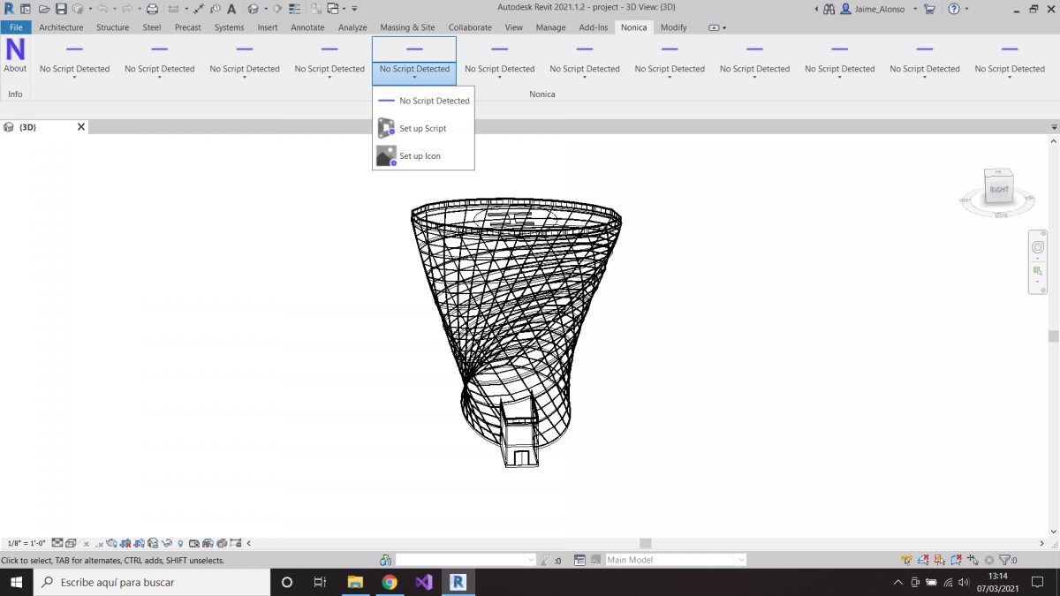This screenshot has height=596, width=1060.
Task: Click the Open file icon in Quick Access Toolbar
Action: point(44,9)
